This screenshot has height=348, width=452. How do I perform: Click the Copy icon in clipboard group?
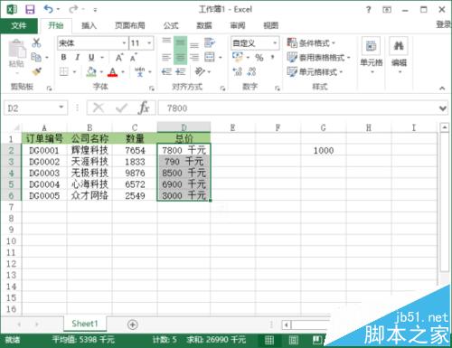[36, 57]
